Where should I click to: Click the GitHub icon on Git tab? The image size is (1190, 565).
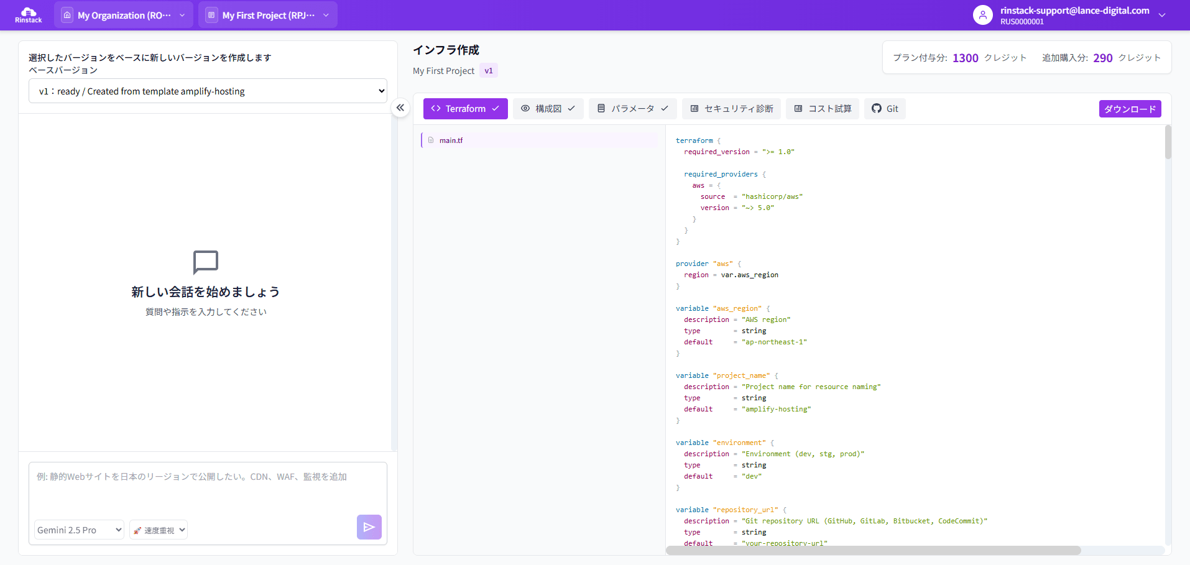(x=877, y=108)
